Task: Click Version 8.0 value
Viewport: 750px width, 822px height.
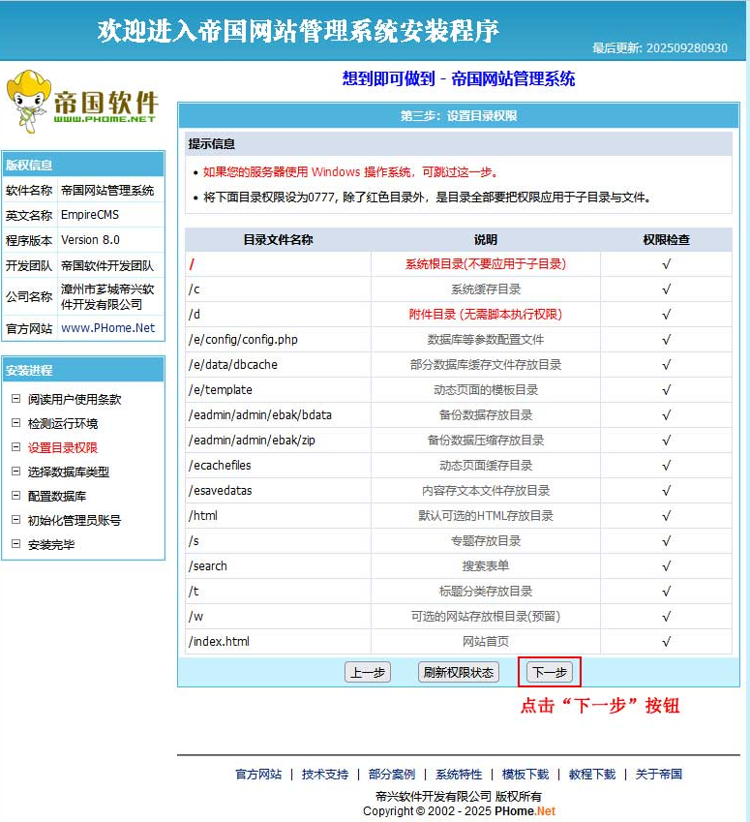Action: click(90, 240)
